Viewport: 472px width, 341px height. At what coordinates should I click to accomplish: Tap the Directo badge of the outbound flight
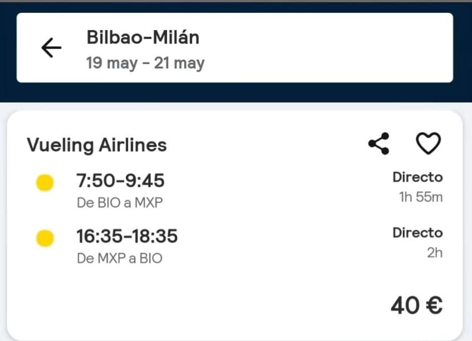[417, 177]
